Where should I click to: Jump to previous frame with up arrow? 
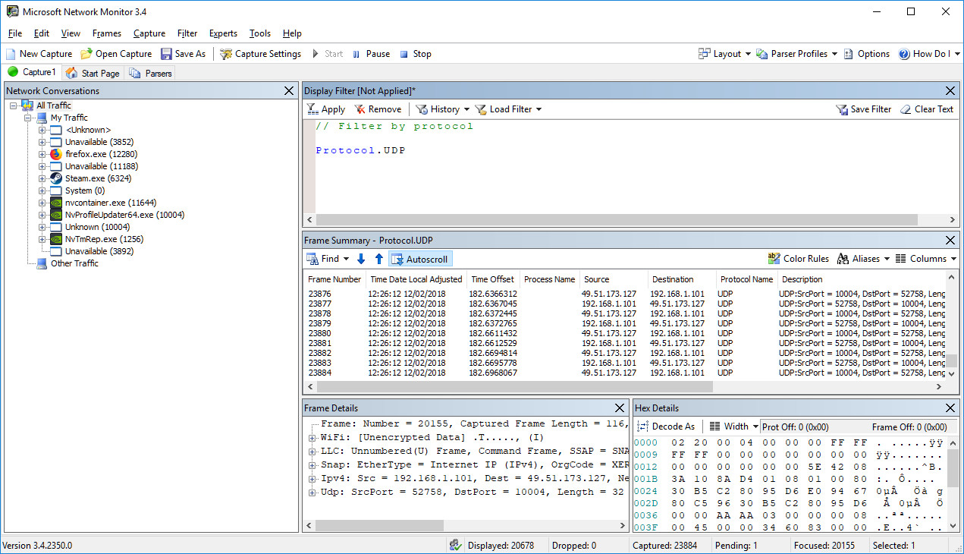coord(379,259)
